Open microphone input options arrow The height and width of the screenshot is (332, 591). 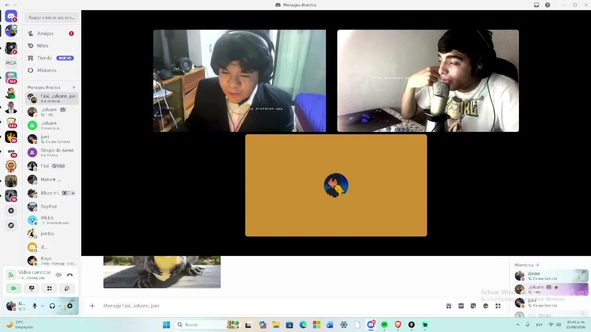pos(42,306)
